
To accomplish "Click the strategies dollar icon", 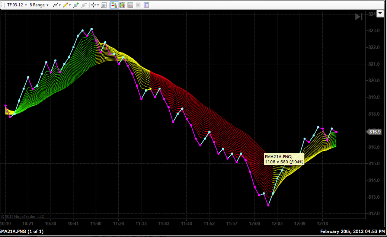I will pyautogui.click(x=138, y=5).
